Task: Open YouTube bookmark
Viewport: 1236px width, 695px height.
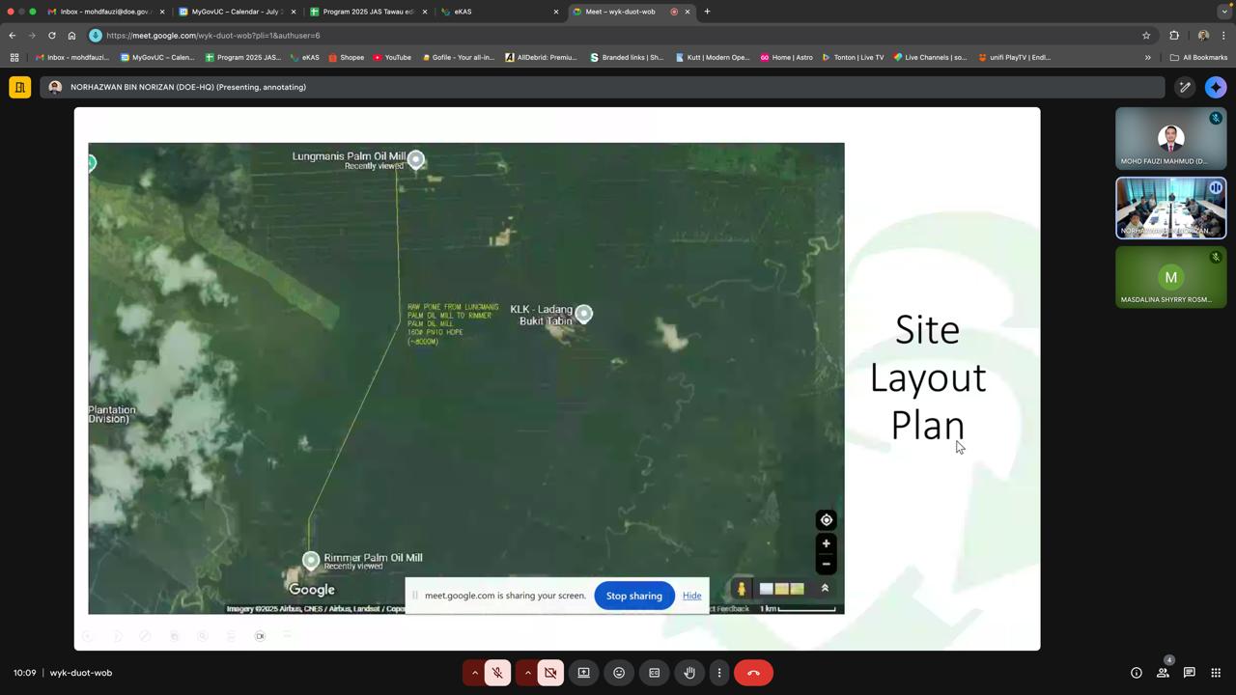Action: coord(391,57)
